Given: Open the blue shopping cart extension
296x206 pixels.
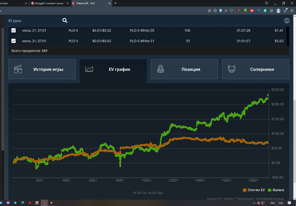Looking at the screenshot, I should 258,11.
